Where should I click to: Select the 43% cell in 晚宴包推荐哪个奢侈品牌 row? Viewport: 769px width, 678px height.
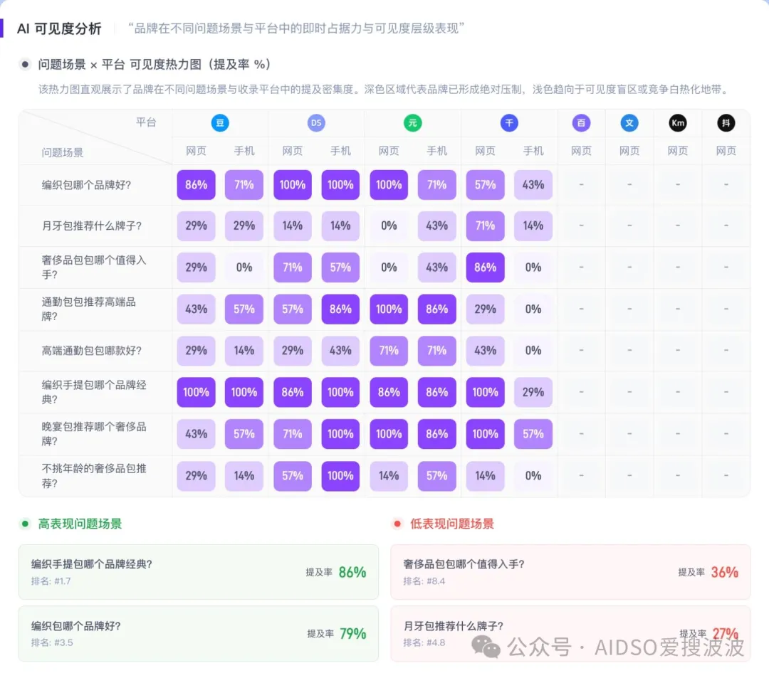click(197, 434)
